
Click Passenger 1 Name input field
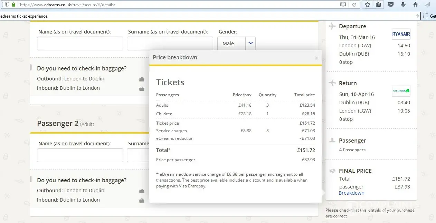pos(80,43)
